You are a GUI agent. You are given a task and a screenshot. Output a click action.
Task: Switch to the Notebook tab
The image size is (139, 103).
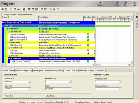(19, 71)
